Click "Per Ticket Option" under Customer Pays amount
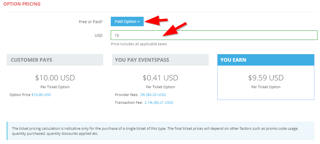The height and width of the screenshot is (144, 320). click(55, 87)
